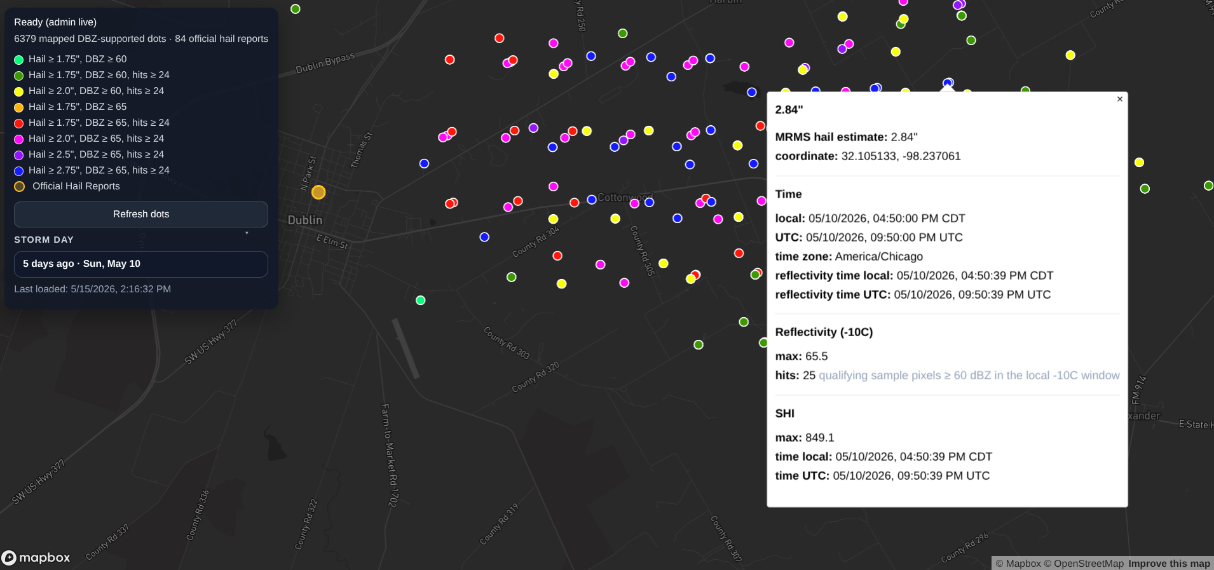Viewport: 1214px width, 570px height.
Task: Click blue swatch for Hail ≥ 2.75" legend row
Action: 19,171
